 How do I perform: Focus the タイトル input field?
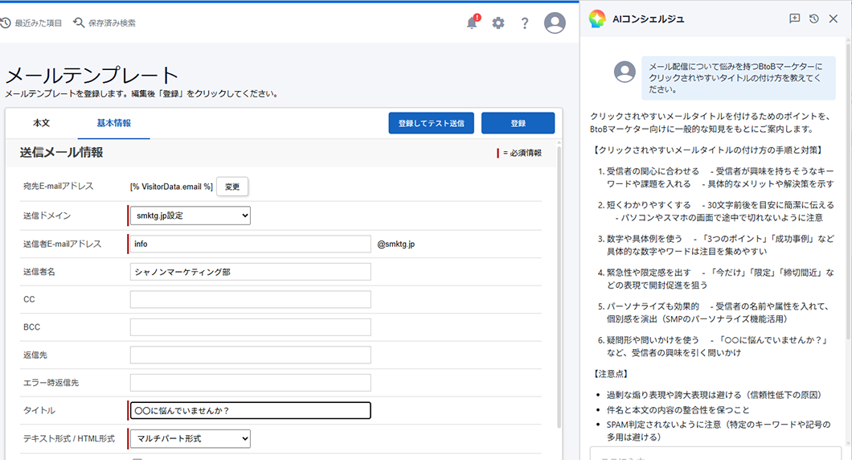pyautogui.click(x=251, y=410)
